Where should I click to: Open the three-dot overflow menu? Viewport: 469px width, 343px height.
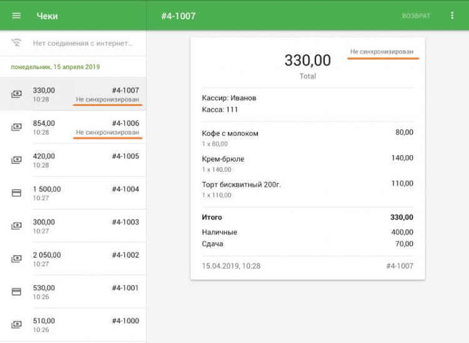(x=452, y=16)
